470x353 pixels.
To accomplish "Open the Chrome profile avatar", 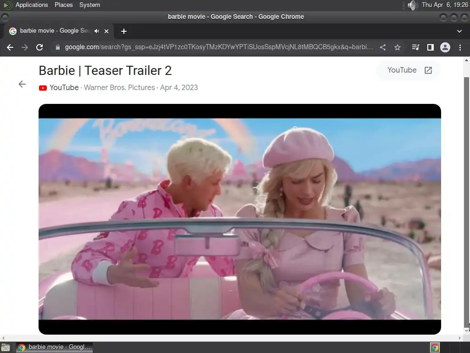I will point(445,47).
